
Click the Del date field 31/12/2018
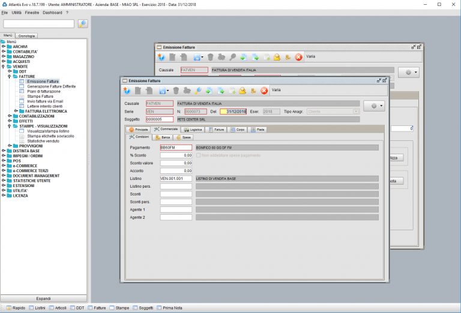click(233, 112)
